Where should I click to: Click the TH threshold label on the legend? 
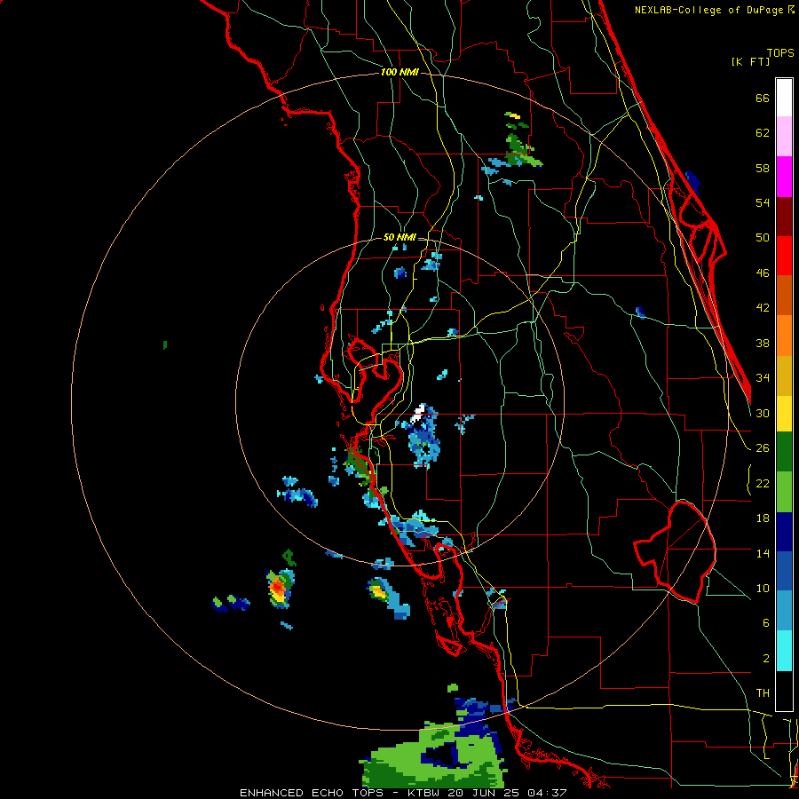click(763, 693)
